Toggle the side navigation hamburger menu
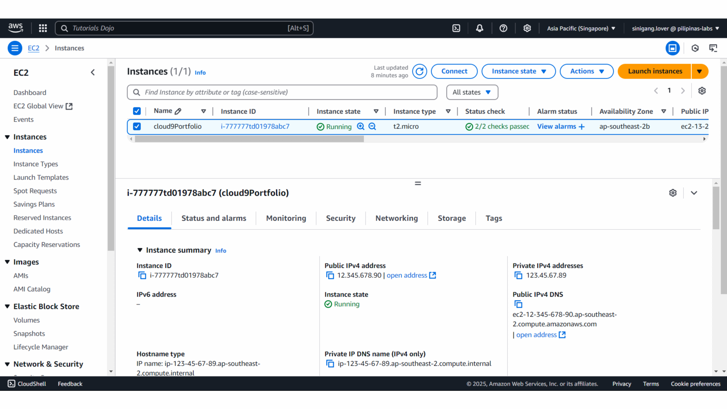The height and width of the screenshot is (409, 727). 15,48
